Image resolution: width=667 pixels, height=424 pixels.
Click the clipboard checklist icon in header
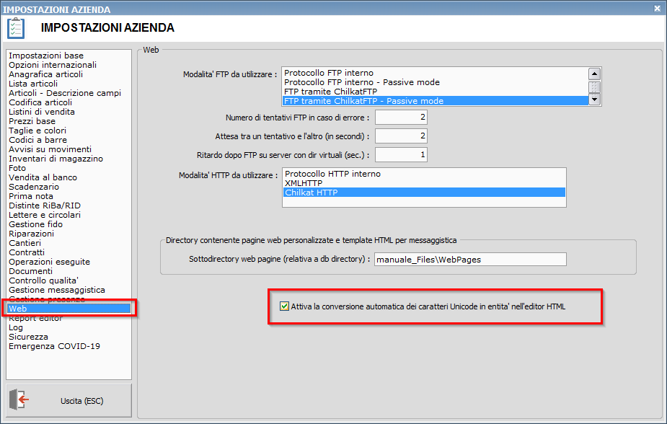[x=16, y=28]
